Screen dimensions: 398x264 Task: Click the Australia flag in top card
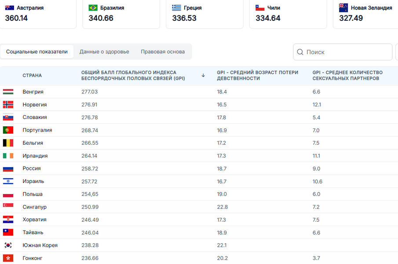pyautogui.click(x=9, y=8)
